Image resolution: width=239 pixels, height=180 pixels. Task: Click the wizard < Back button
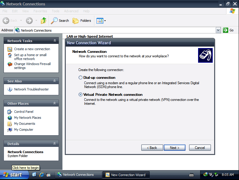click(152, 147)
